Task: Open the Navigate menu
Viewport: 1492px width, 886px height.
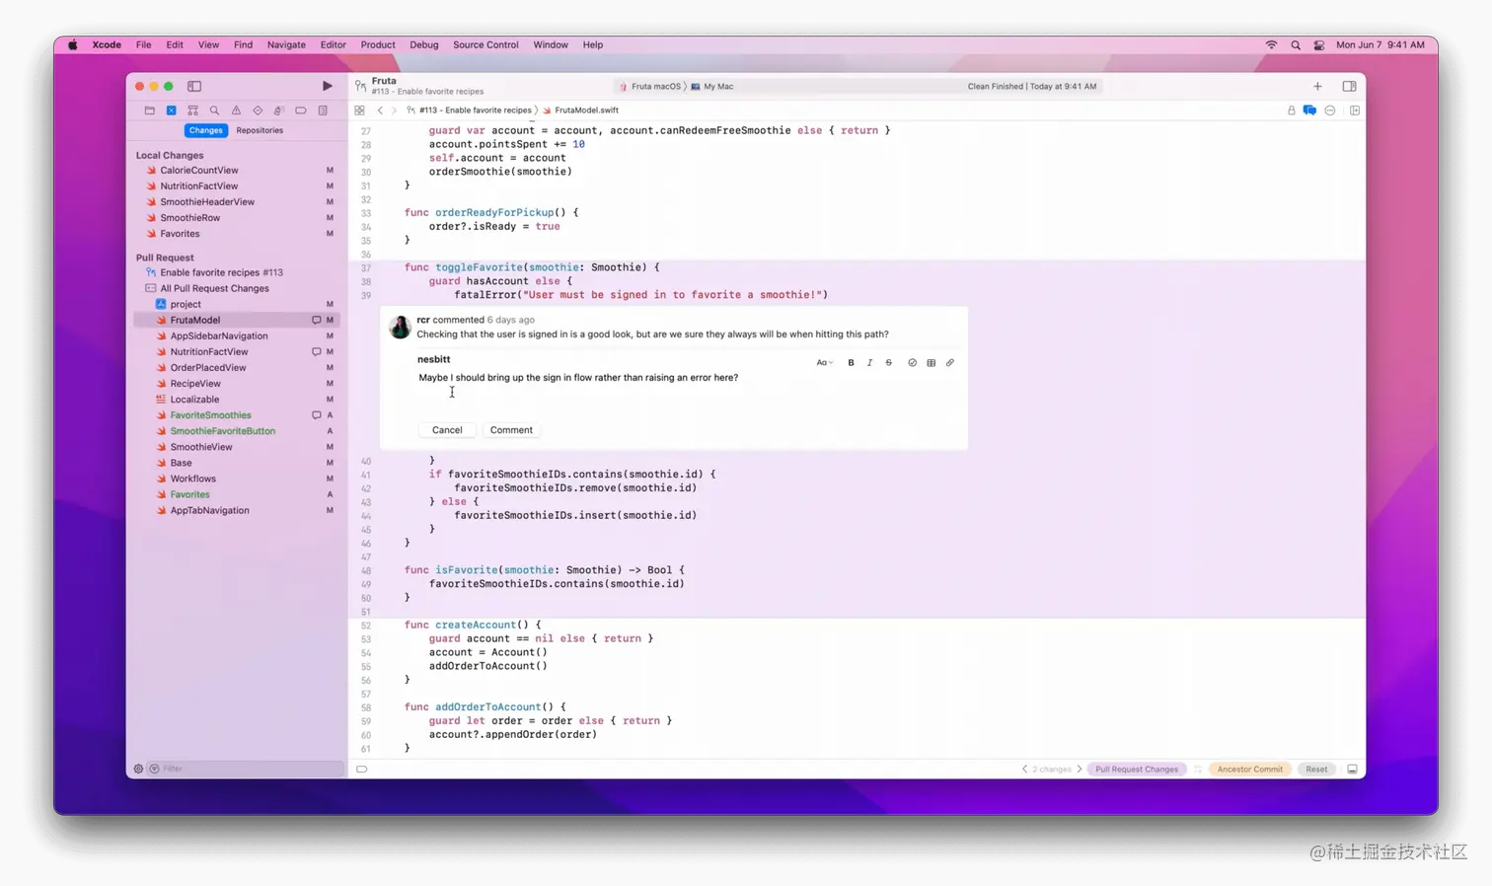Action: [x=286, y=44]
